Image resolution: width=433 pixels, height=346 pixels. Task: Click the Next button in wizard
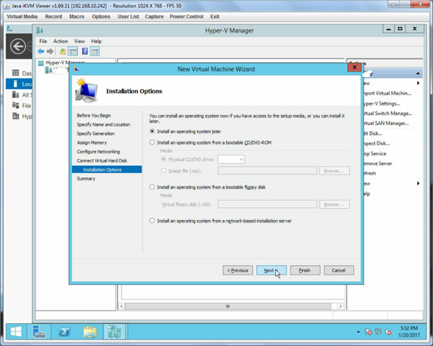pos(271,270)
